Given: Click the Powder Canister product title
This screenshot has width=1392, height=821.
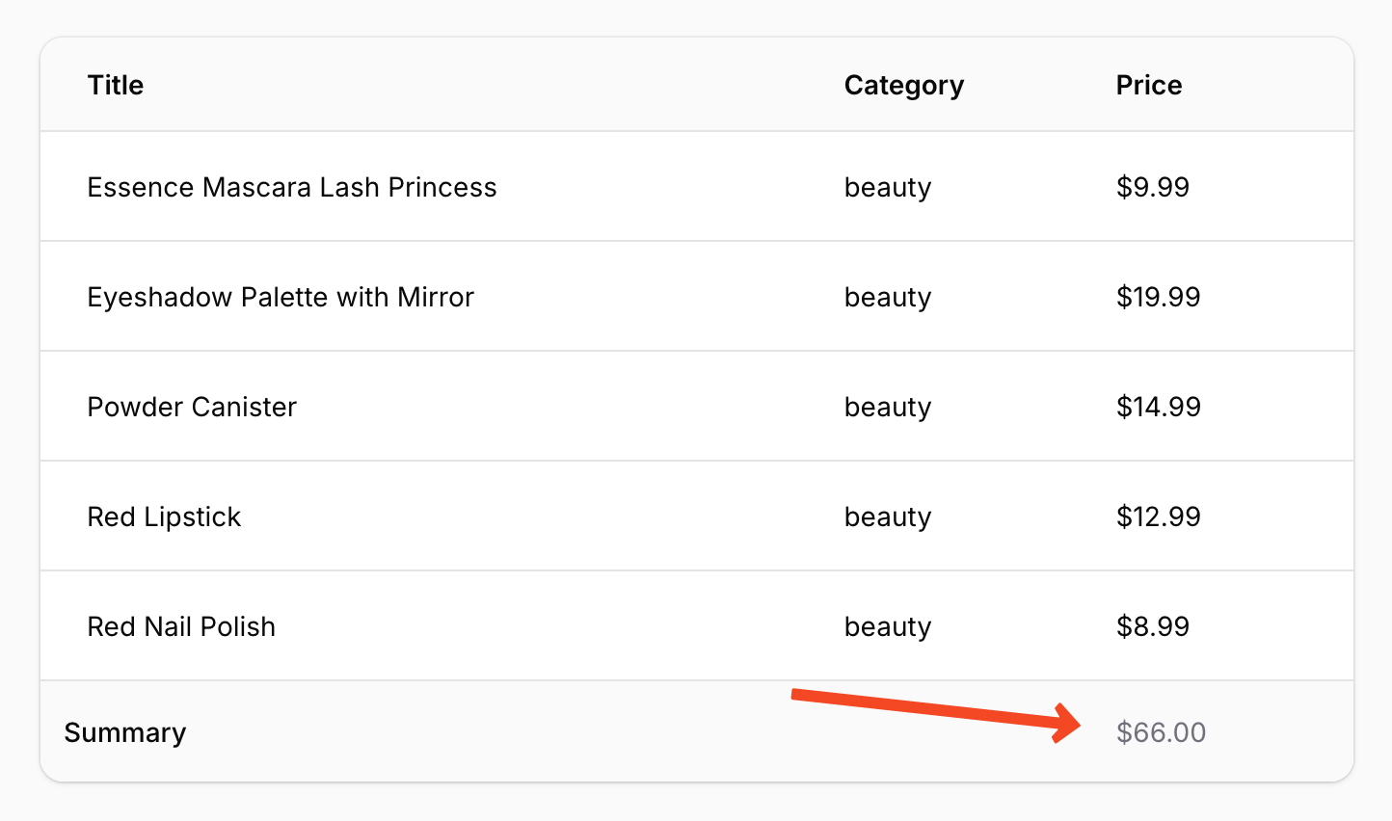Looking at the screenshot, I should [192, 407].
